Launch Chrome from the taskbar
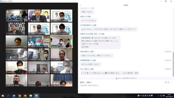 19,96
